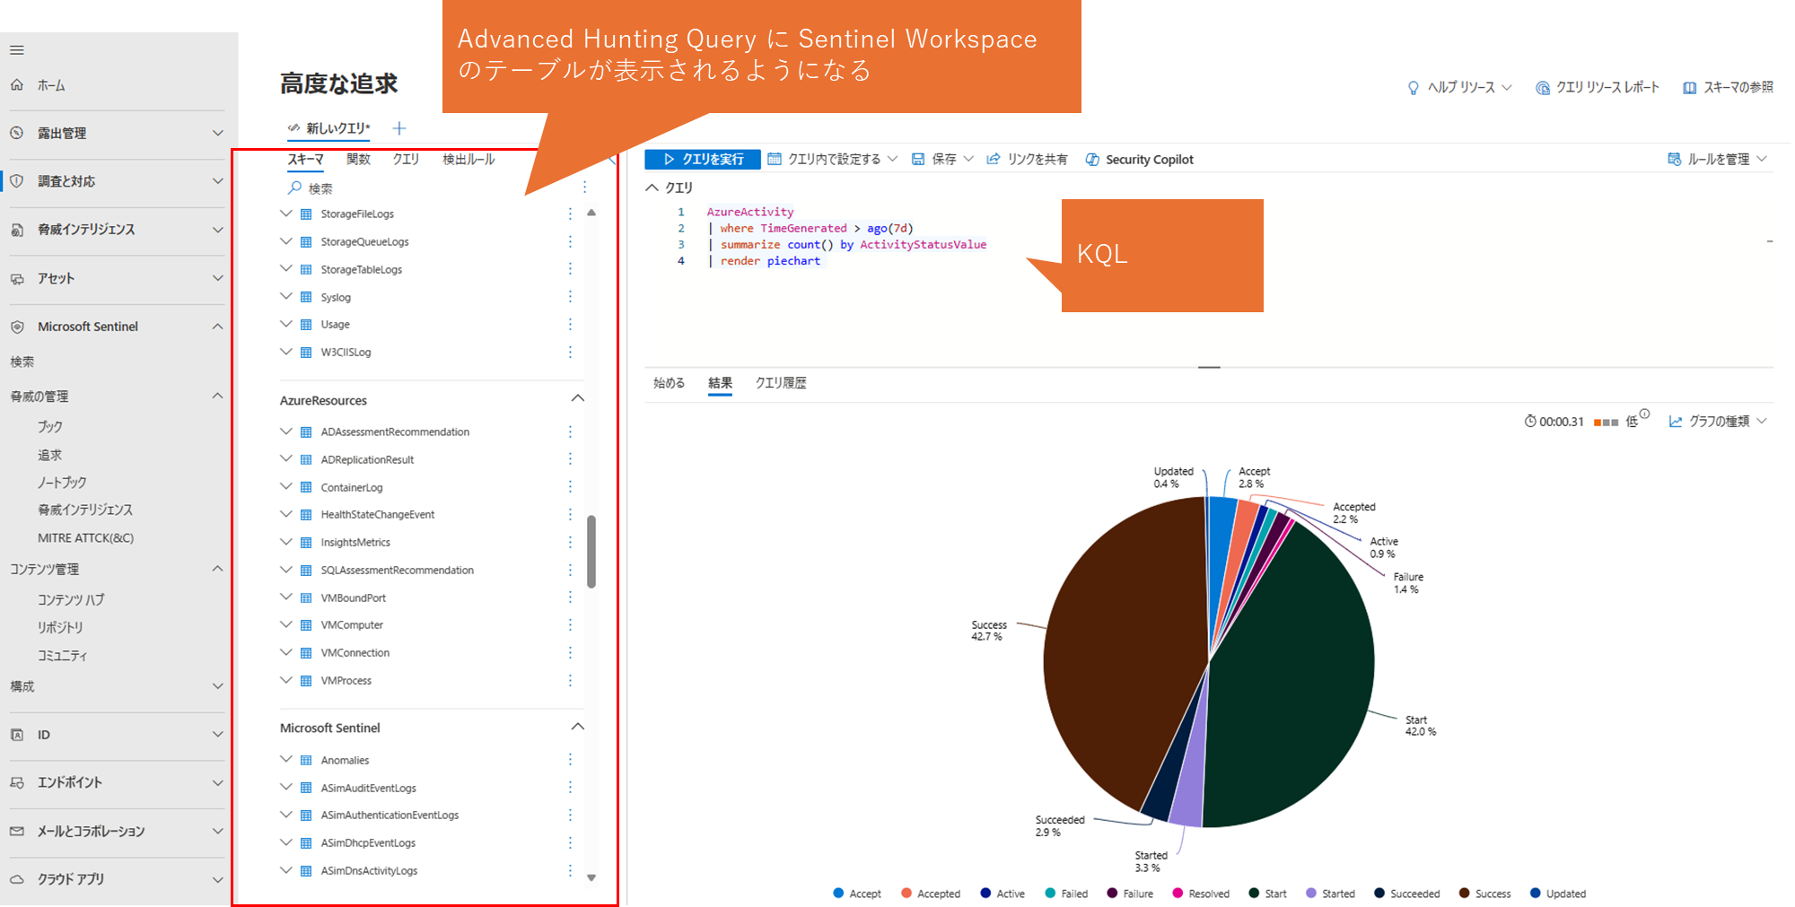Open クエリ内で設定する time range

[x=832, y=159]
